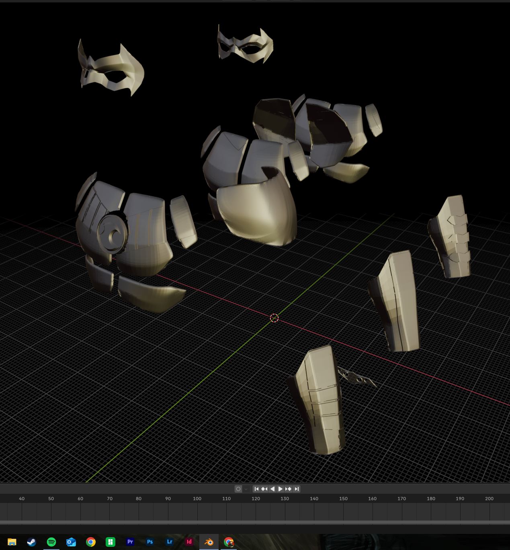Open the green app taskbar icon
Image resolution: width=510 pixels, height=550 pixels.
110,542
